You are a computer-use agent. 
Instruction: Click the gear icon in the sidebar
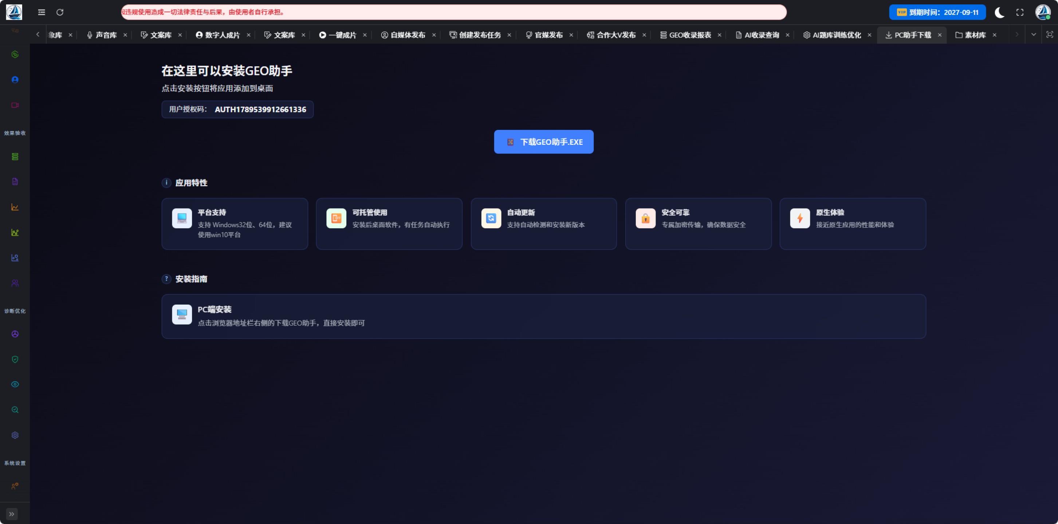click(x=15, y=435)
